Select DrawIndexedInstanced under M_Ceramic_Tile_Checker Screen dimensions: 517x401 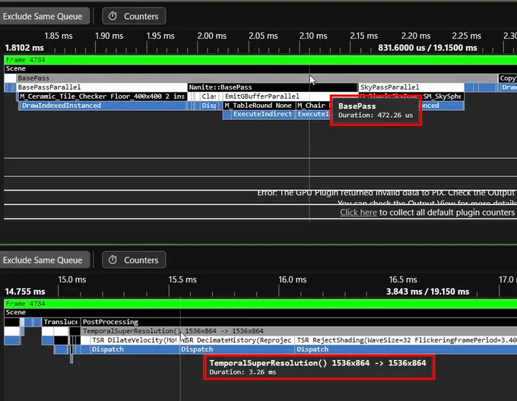coord(103,106)
